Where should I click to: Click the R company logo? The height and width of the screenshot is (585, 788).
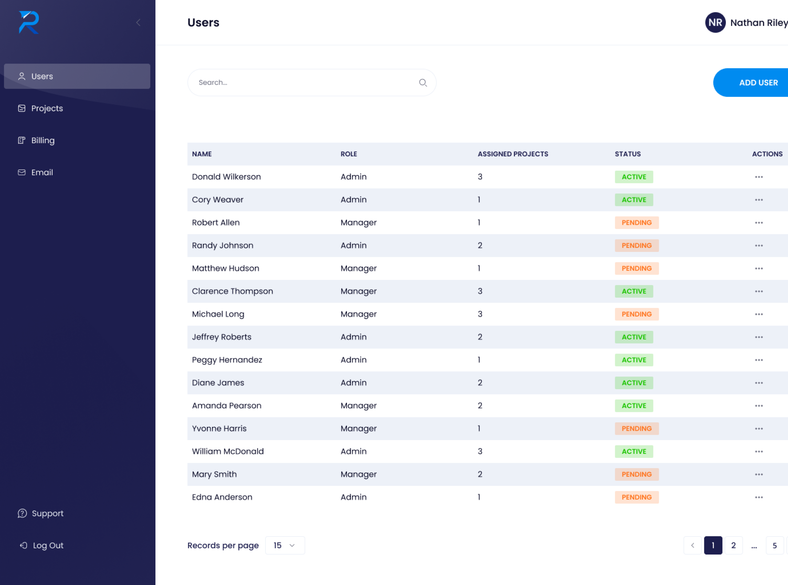click(x=28, y=22)
